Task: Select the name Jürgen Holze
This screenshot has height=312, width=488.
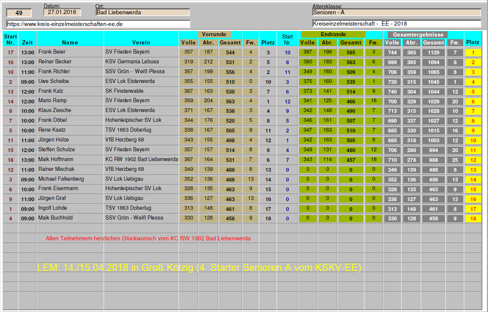Action: [x=54, y=140]
